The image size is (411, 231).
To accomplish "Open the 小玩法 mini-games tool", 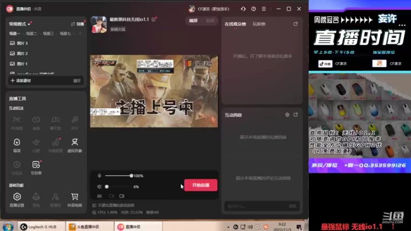I will pyautogui.click(x=17, y=168).
